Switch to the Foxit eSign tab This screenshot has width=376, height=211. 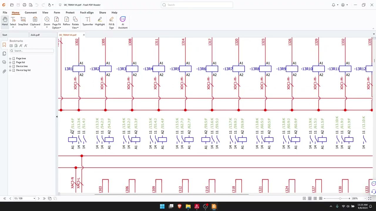pos(87,13)
